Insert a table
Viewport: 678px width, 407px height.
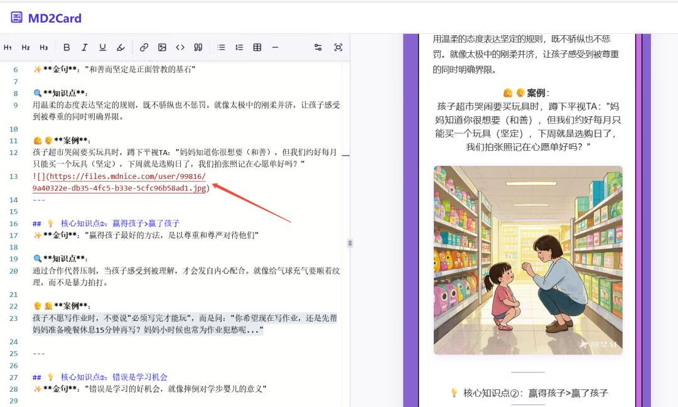coord(257,47)
